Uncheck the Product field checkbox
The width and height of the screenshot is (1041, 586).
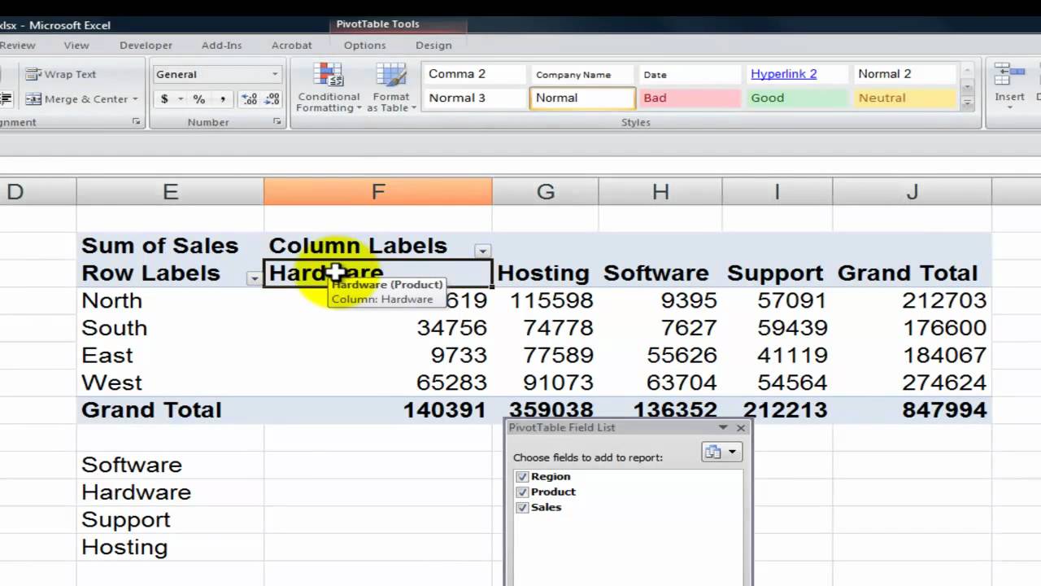(522, 492)
